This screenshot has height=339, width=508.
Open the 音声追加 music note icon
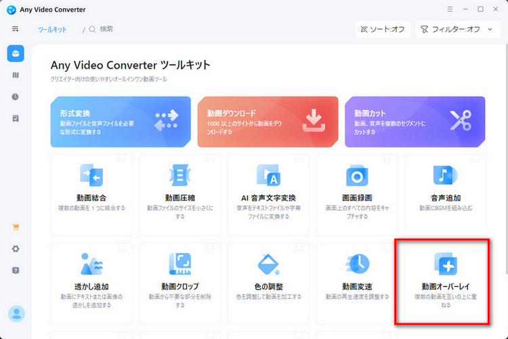pyautogui.click(x=446, y=175)
